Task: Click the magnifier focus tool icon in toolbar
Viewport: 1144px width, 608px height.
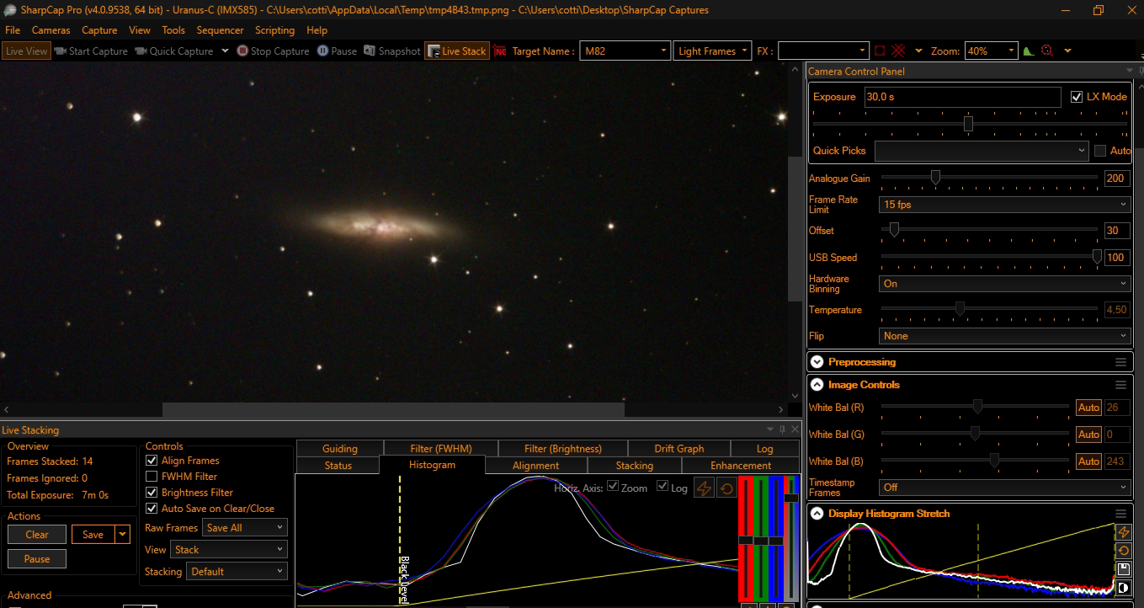Action: [x=1047, y=51]
